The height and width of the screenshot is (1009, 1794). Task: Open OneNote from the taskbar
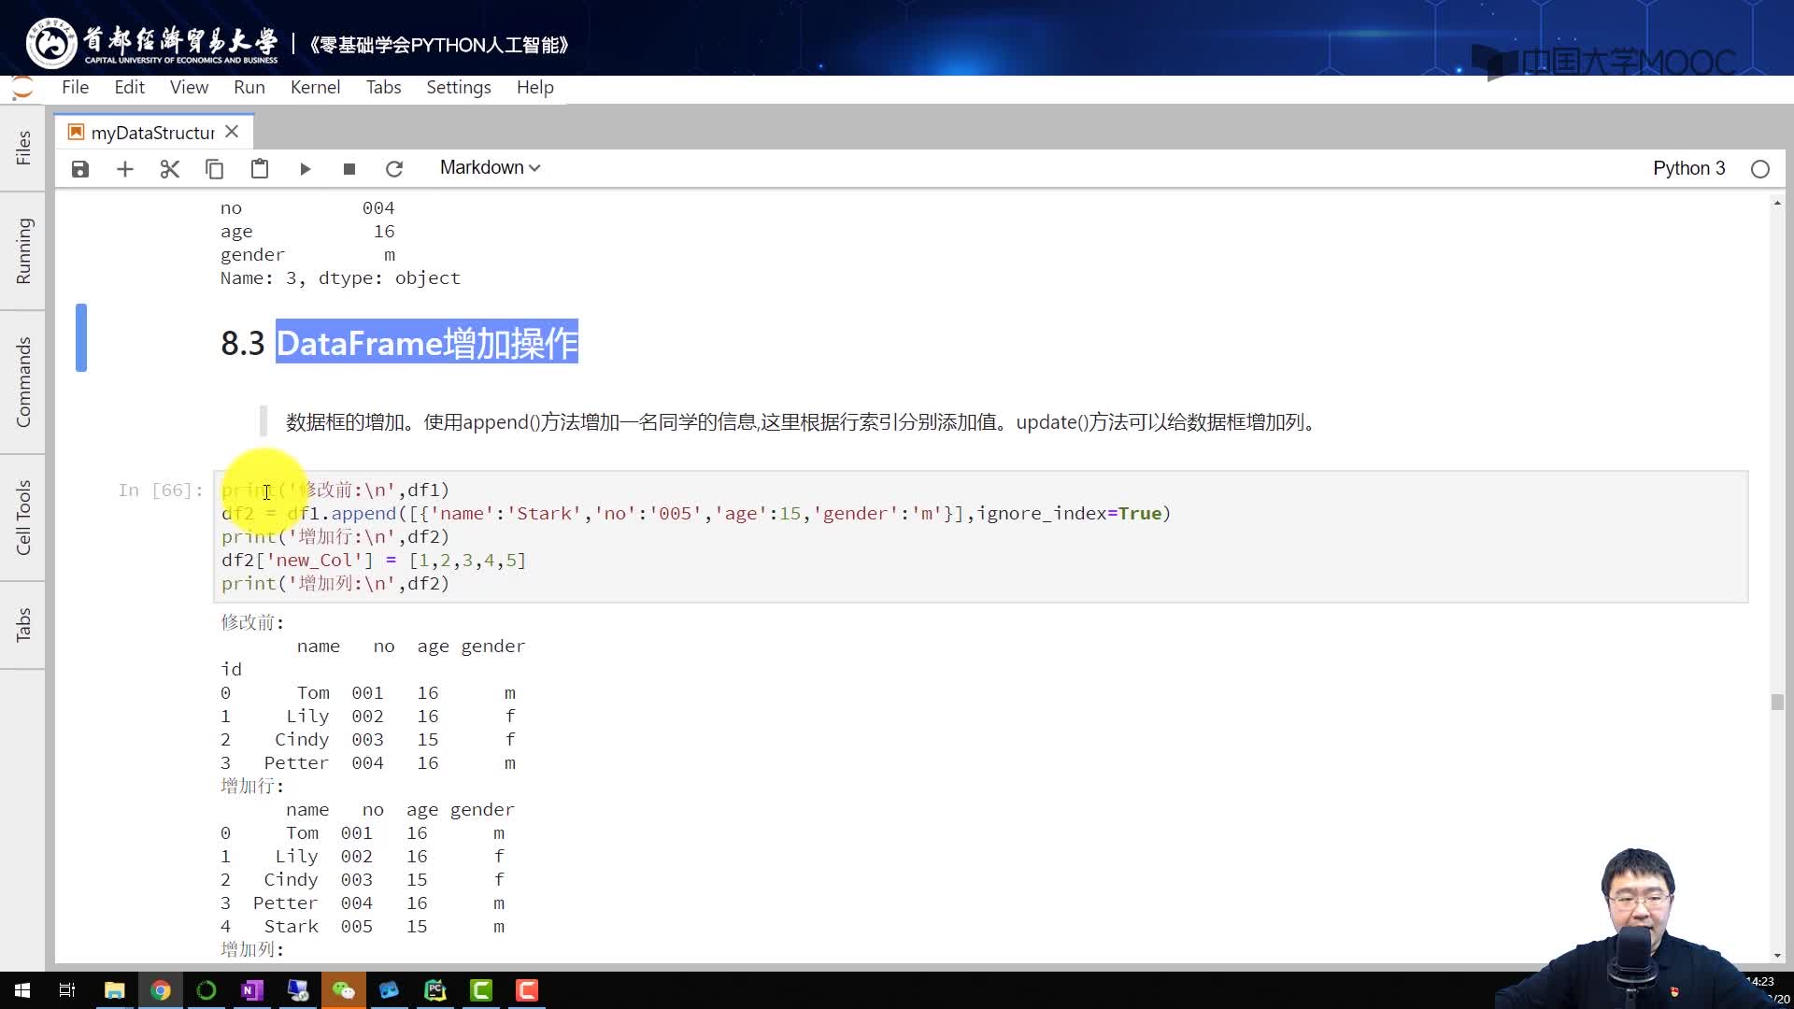[x=252, y=990]
